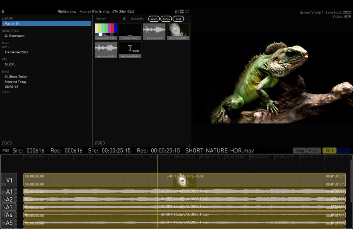Add a clip with plus icon
This screenshot has width=353, height=229.
coord(97,143)
